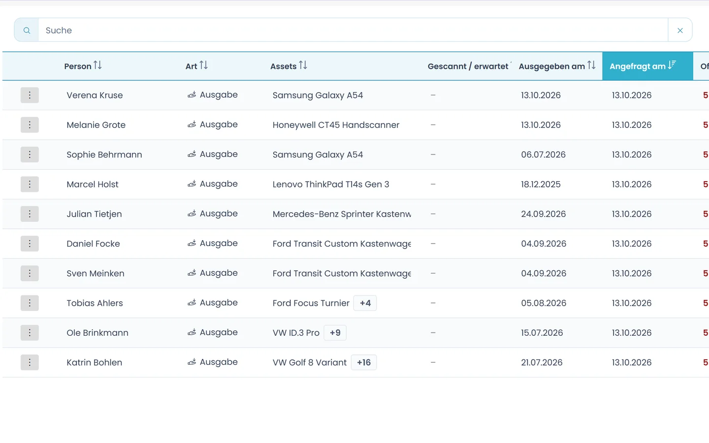Select the Honeywell CT45 Handscanner cell
The height and width of the screenshot is (443, 709).
point(336,125)
